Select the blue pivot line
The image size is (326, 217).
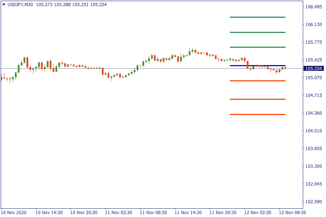258,65
